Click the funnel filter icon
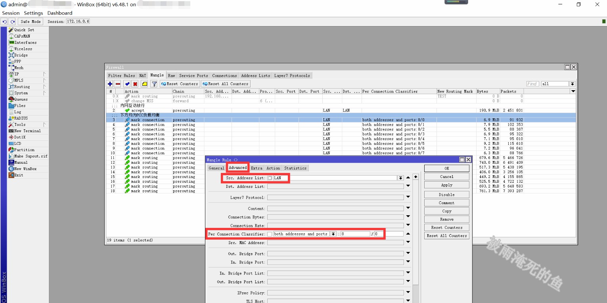The image size is (607, 303). pyautogui.click(x=154, y=84)
